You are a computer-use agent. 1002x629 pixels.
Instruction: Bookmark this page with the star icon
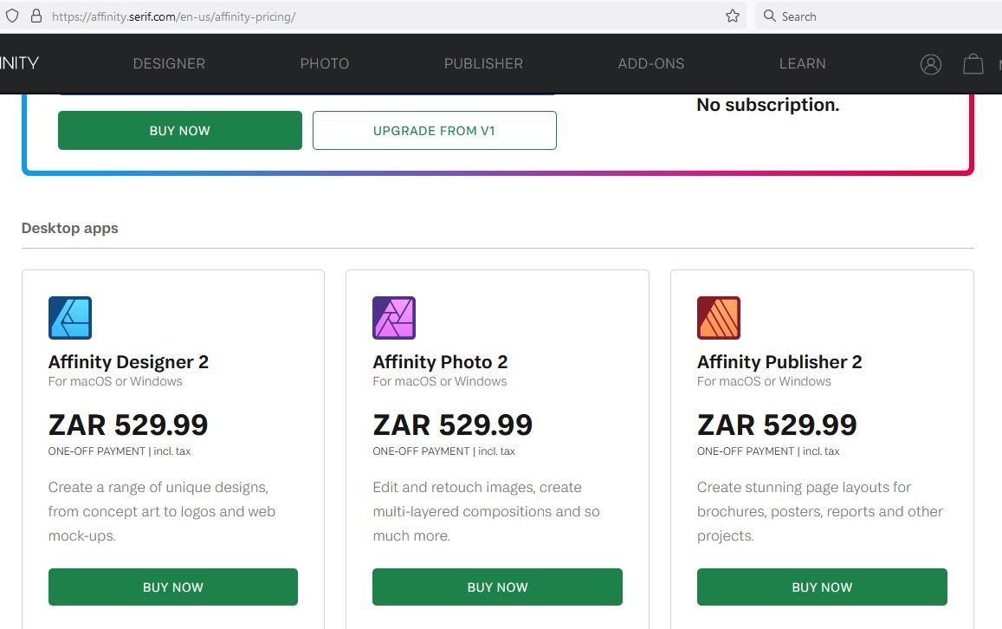click(x=733, y=16)
